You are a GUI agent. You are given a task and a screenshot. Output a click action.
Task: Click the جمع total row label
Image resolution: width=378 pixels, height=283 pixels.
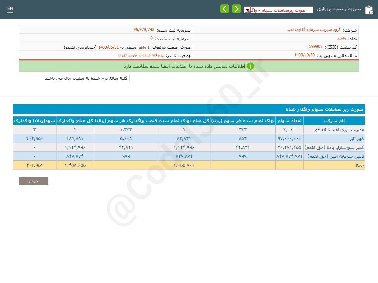click(360, 165)
